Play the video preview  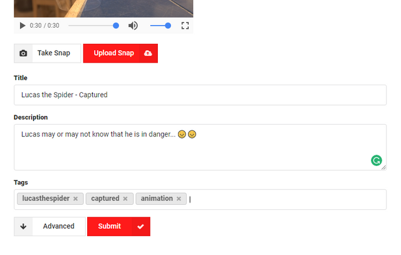23,26
